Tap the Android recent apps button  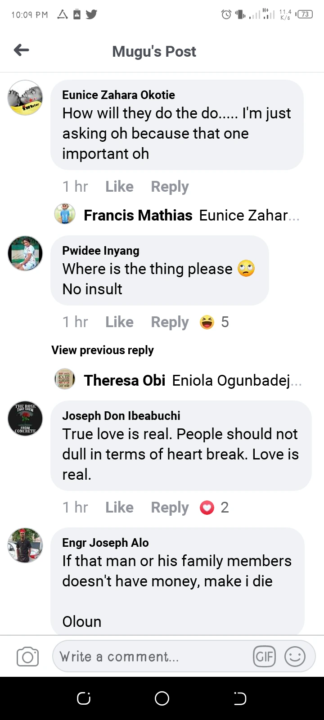(84, 698)
